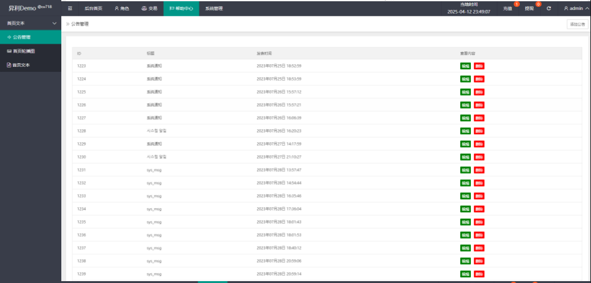Edit announcement 1233

pos(465,196)
